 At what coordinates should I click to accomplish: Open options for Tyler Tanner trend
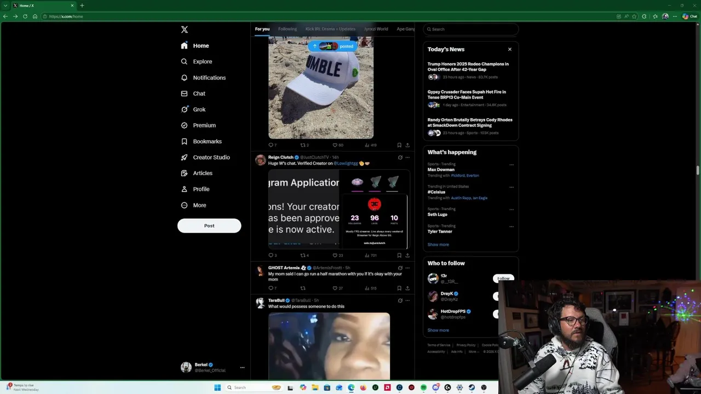pyautogui.click(x=512, y=227)
